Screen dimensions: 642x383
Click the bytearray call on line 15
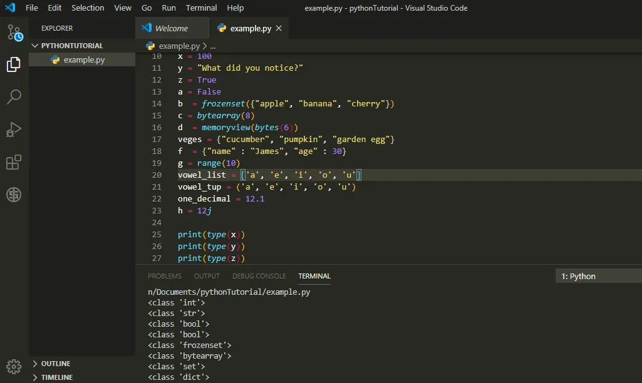click(219, 116)
